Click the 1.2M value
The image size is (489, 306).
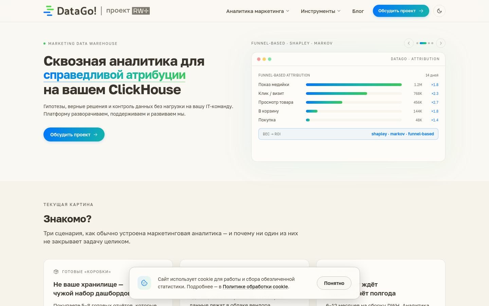point(418,85)
